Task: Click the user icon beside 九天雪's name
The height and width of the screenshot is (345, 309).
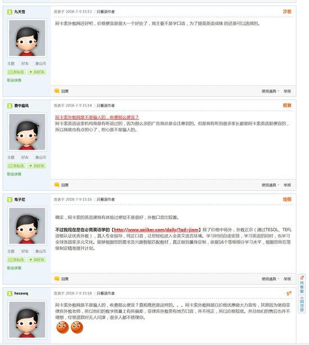Action: point(10,12)
